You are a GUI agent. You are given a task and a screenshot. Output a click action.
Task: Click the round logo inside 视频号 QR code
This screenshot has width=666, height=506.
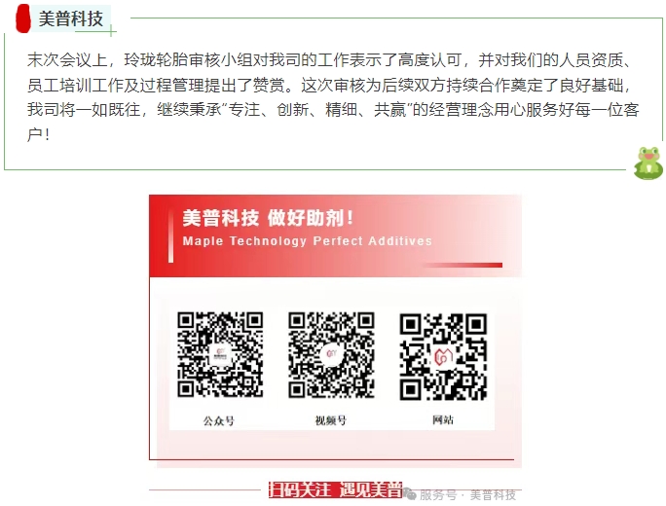[x=331, y=354]
